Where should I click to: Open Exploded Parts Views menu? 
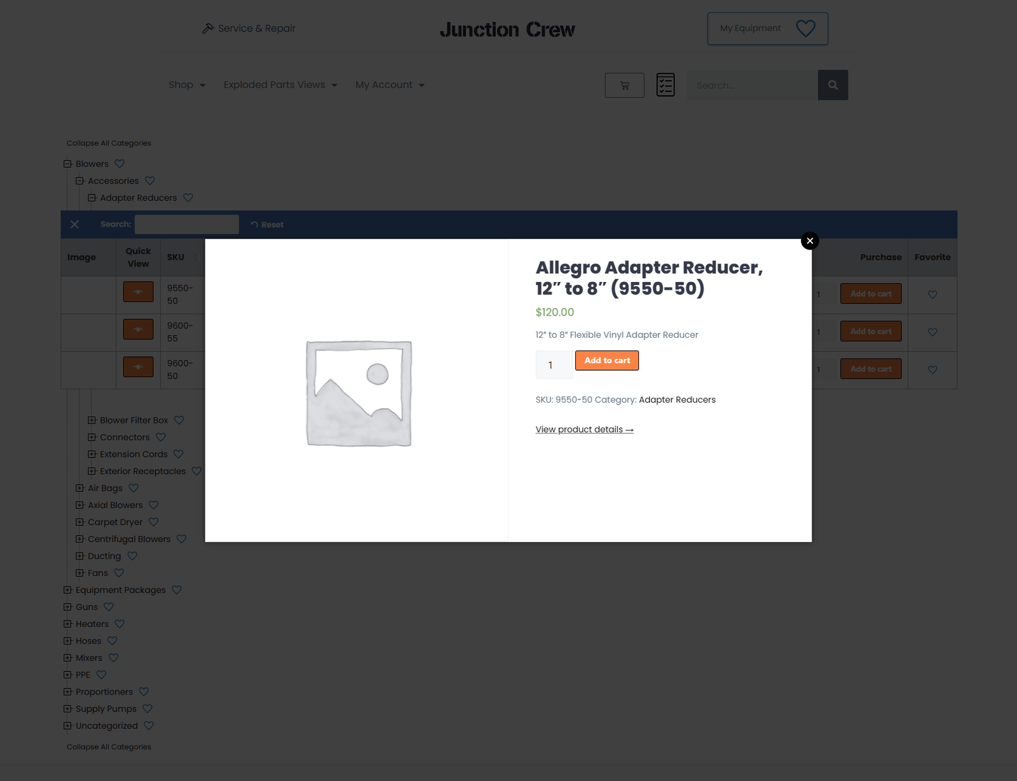[x=280, y=85]
